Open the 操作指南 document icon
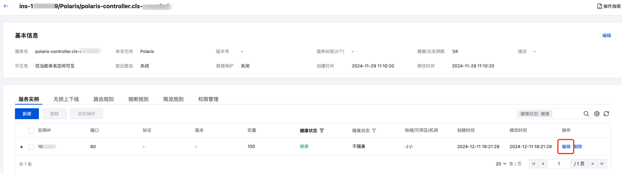Screen dimensions: 622x173 [x=600, y=6]
